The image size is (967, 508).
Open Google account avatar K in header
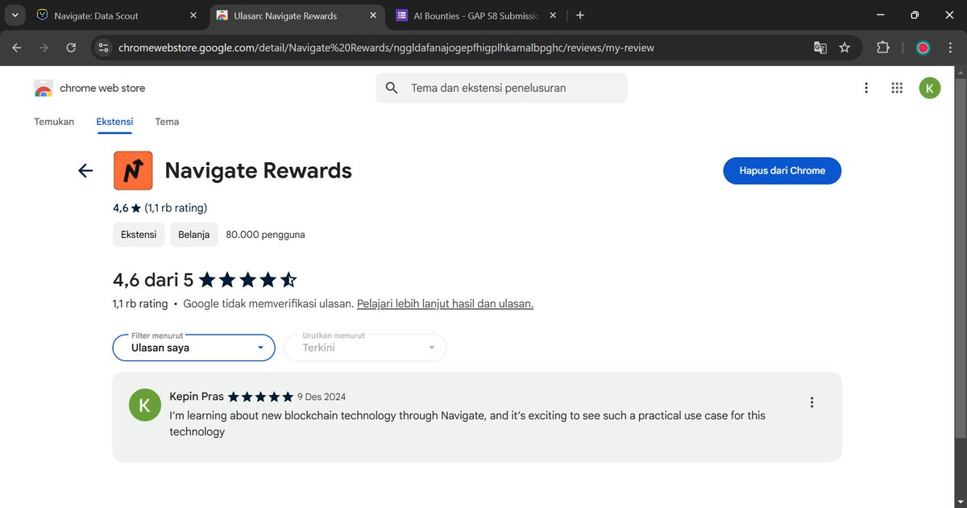[x=930, y=88]
